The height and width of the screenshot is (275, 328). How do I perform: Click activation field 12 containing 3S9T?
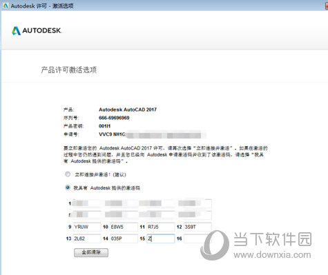click(197, 227)
